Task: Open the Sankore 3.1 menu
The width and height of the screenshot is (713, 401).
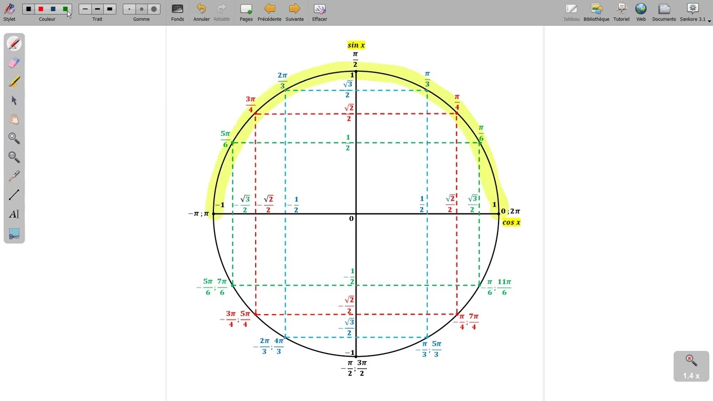Action: tap(694, 12)
